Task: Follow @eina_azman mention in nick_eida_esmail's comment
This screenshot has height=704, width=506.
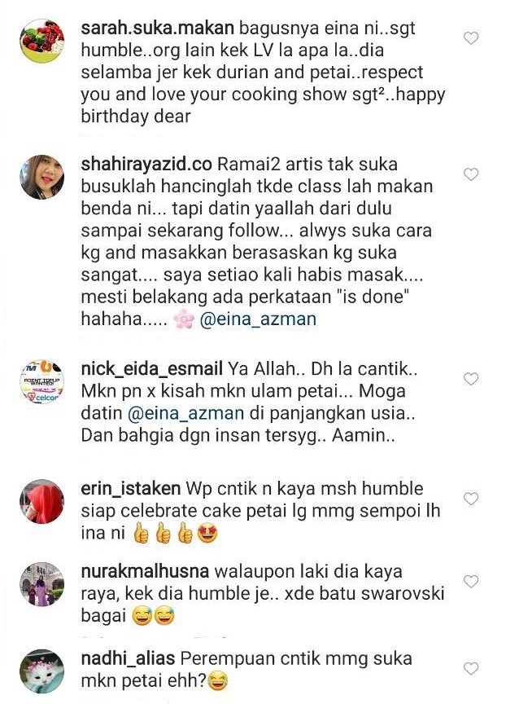Action: tap(185, 413)
